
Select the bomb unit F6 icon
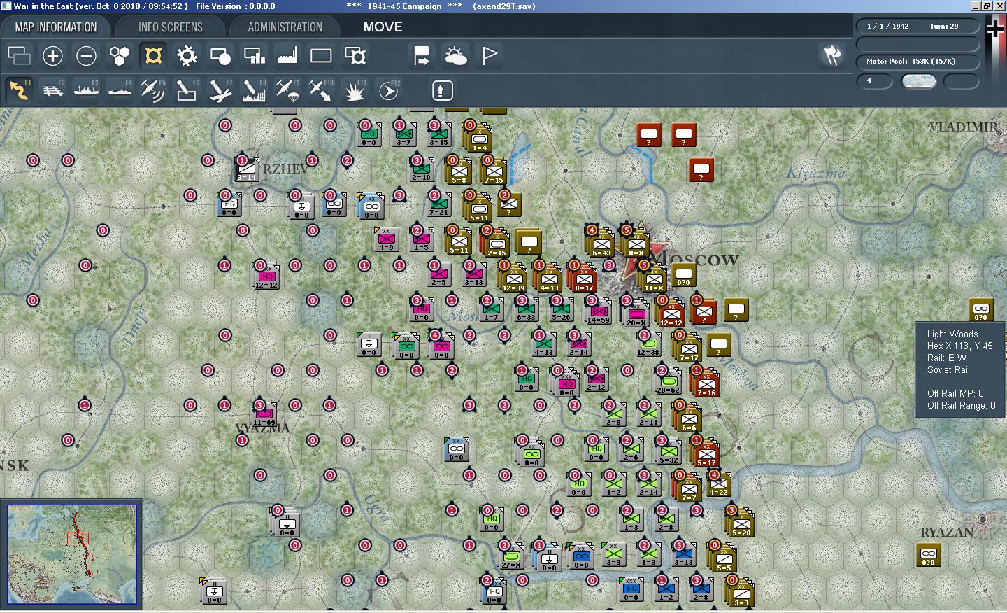(x=186, y=90)
